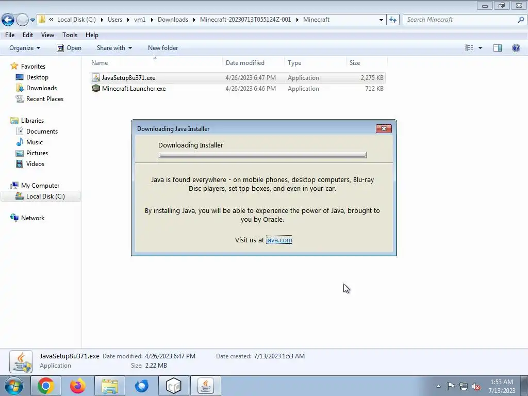Select the JavaSetup8u371.exe file icon
The image size is (528, 396).
96,78
